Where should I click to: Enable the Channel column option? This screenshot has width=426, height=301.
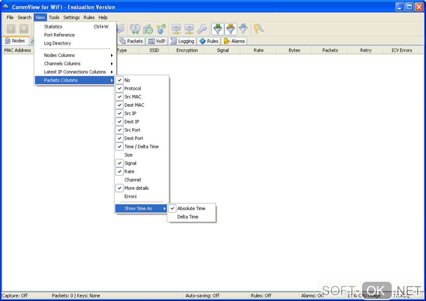142,180
